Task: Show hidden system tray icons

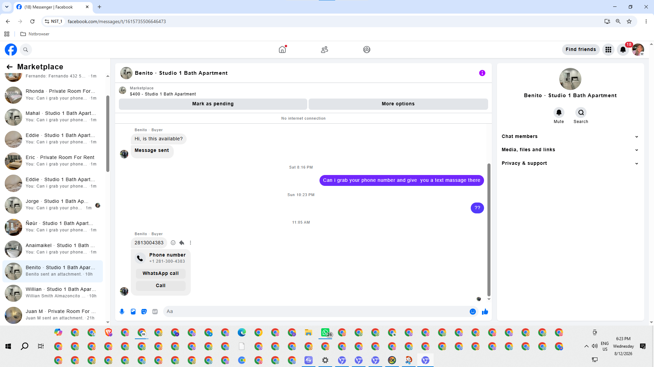Action: click(x=587, y=346)
